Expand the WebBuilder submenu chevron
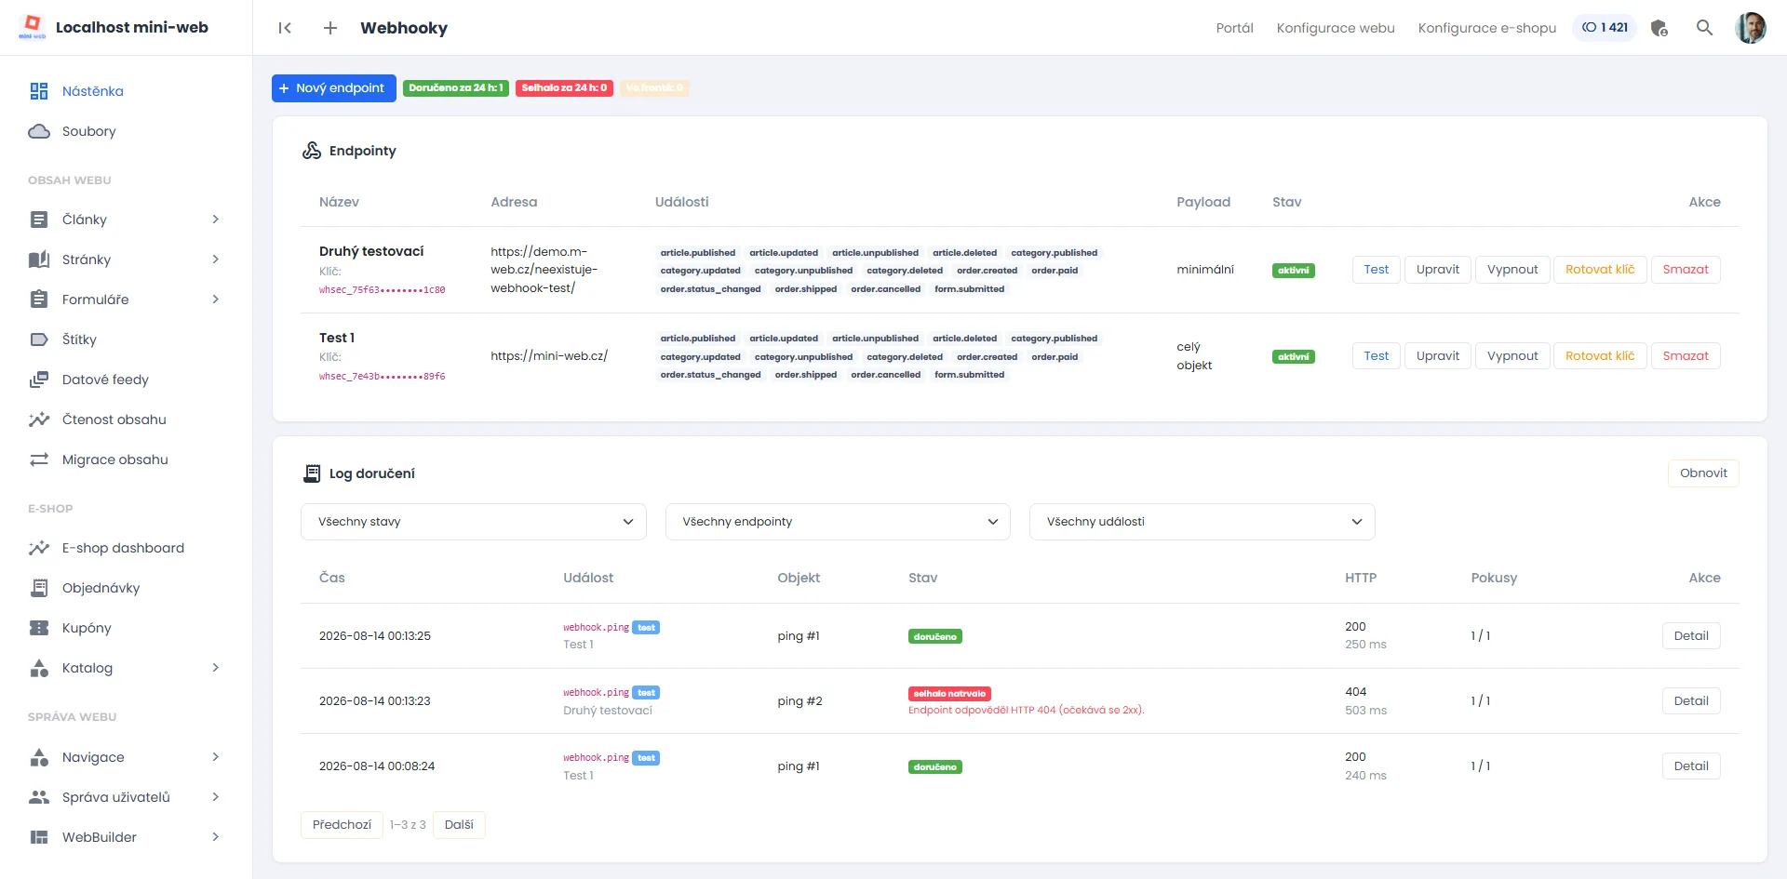Image resolution: width=1787 pixels, height=879 pixels. pos(215,837)
